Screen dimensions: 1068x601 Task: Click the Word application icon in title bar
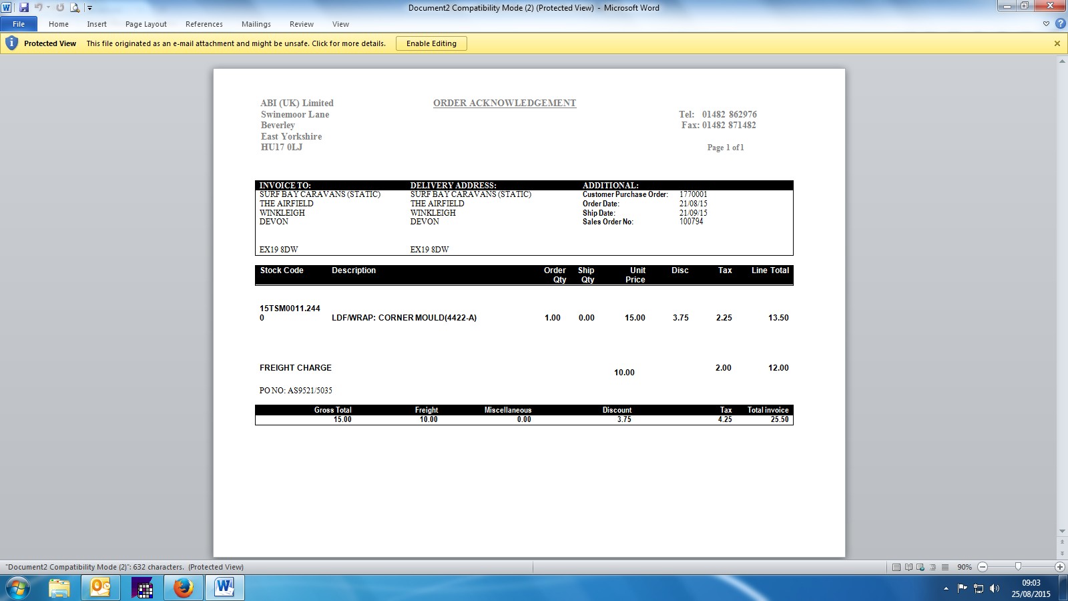(7, 7)
